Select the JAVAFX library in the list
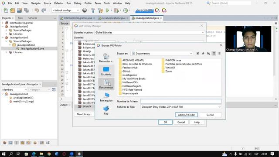Viewport: 279px width, 157px height. 87,106
